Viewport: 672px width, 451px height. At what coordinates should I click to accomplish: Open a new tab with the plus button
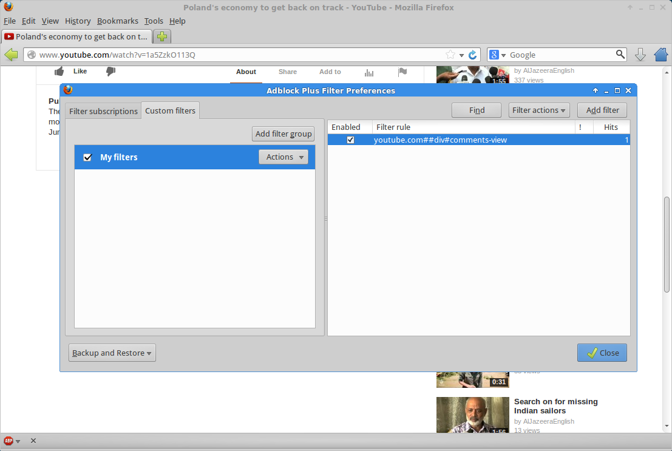tap(162, 36)
